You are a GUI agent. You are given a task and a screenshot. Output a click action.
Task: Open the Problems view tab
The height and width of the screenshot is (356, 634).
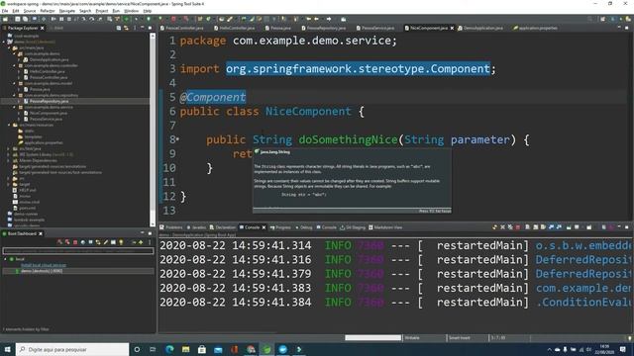click(x=171, y=227)
